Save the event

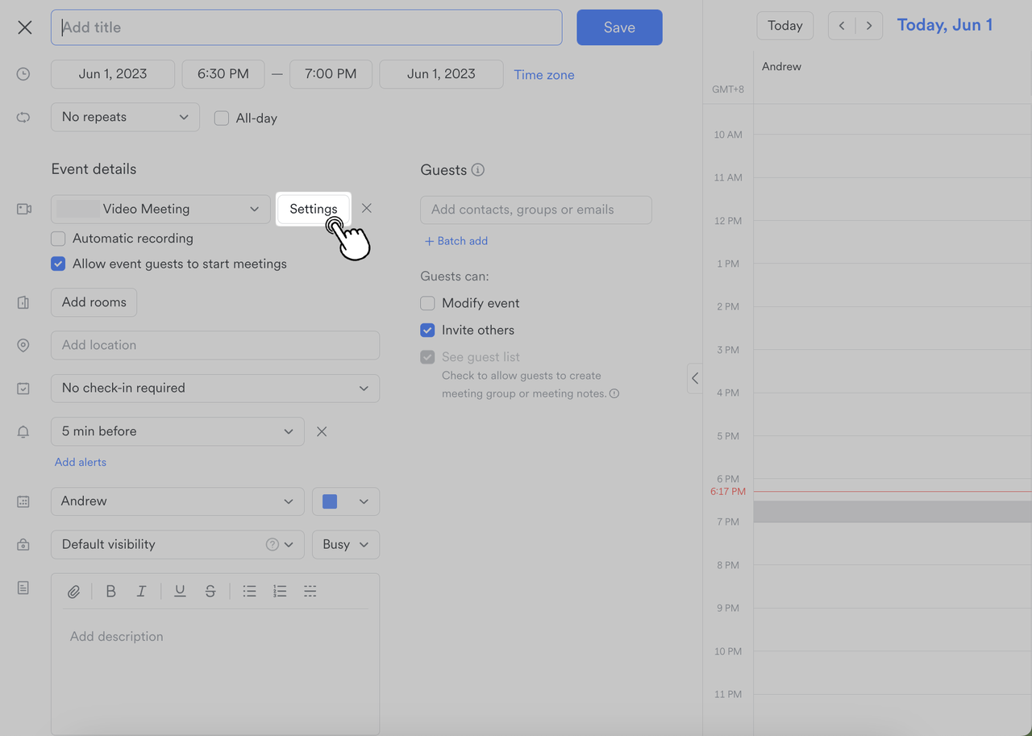point(619,27)
